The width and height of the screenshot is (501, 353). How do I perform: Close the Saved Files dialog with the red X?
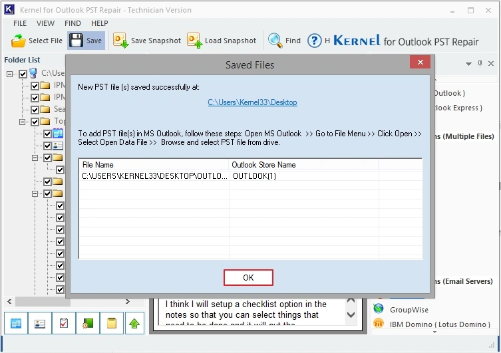click(x=420, y=62)
